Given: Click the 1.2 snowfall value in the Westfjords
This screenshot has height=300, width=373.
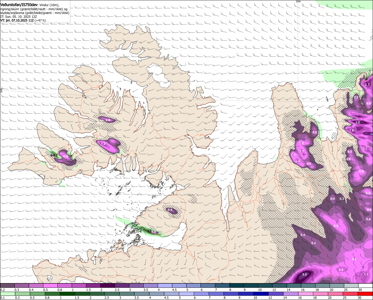Looking at the screenshot, I should click(x=103, y=144).
